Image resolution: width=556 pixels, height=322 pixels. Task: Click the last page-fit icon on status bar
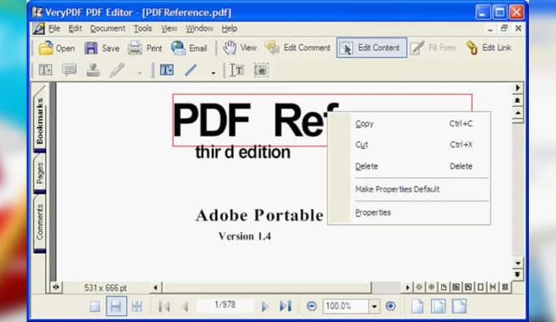click(459, 306)
